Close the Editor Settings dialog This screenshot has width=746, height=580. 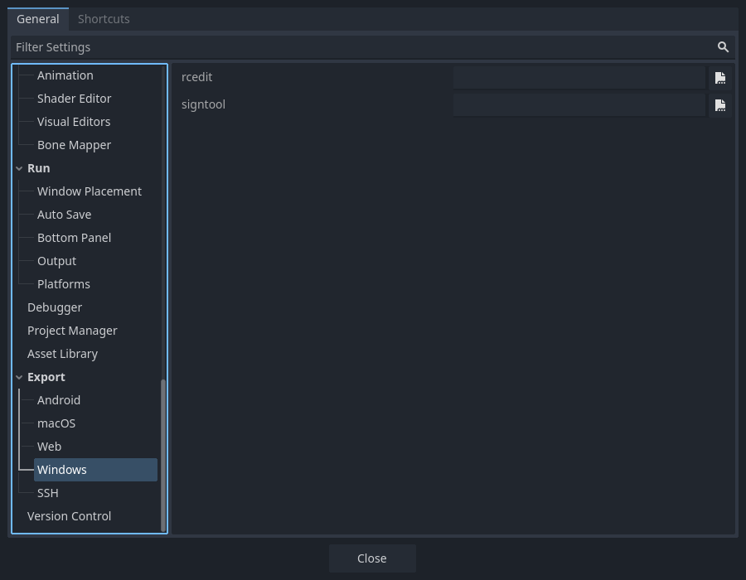[372, 558]
